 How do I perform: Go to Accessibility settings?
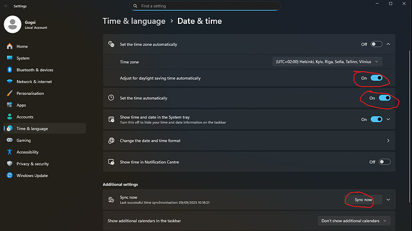point(45,152)
